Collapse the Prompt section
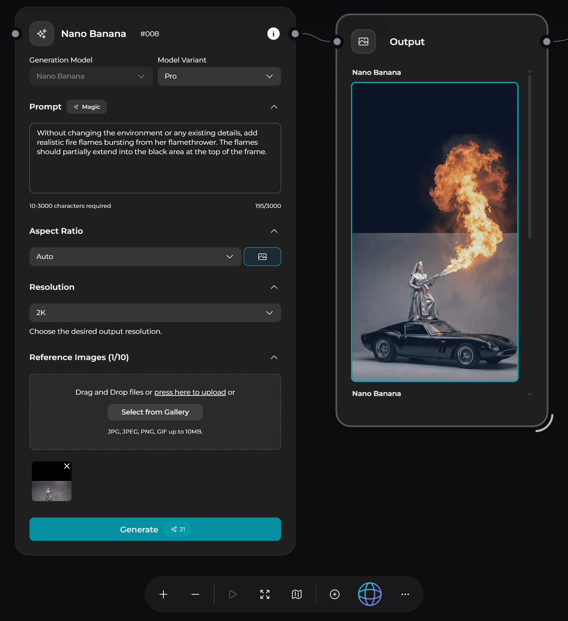The image size is (568, 621). point(274,107)
